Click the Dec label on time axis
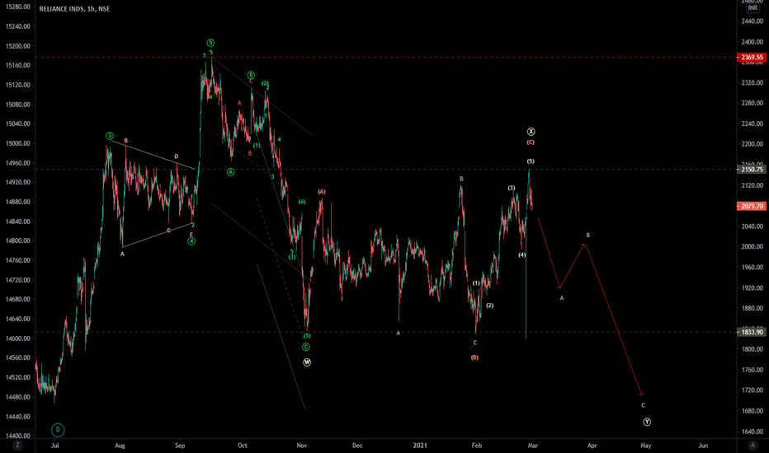Image resolution: width=769 pixels, height=453 pixels. click(357, 446)
